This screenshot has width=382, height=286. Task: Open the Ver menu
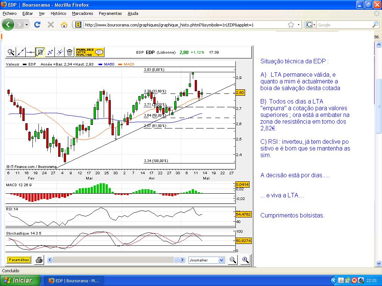(42, 13)
